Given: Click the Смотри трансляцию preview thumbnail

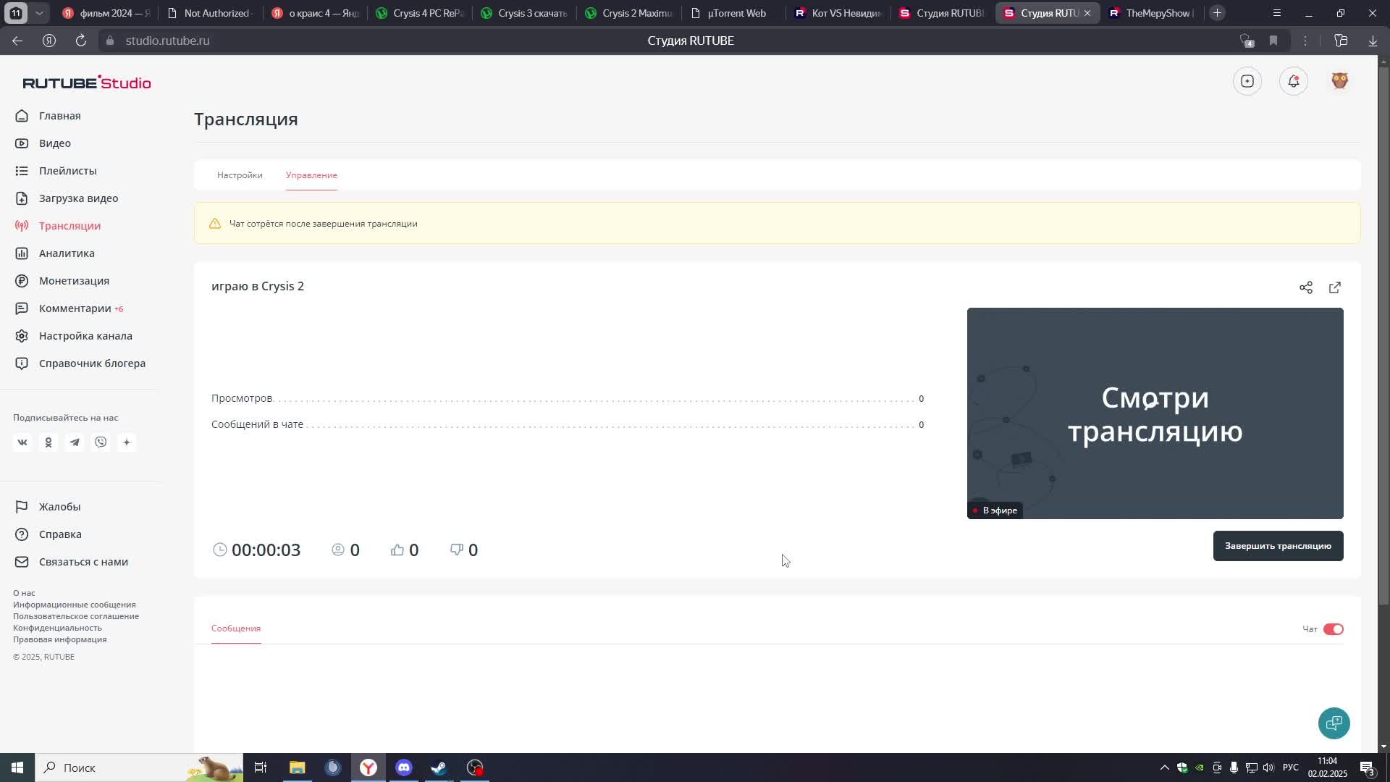Looking at the screenshot, I should [1155, 413].
